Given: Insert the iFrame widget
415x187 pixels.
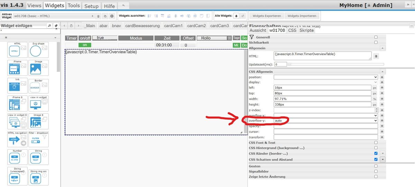Looking at the screenshot, I should (x=17, y=68).
